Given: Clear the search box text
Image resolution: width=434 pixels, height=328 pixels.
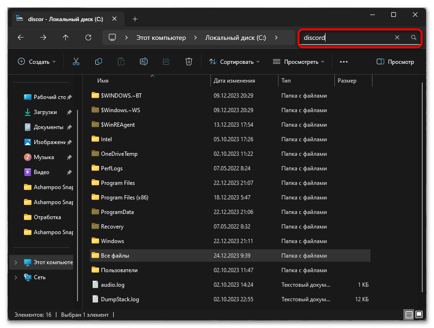Looking at the screenshot, I should (397, 38).
